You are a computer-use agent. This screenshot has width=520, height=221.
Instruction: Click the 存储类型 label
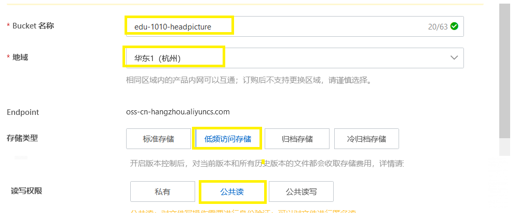click(x=22, y=138)
